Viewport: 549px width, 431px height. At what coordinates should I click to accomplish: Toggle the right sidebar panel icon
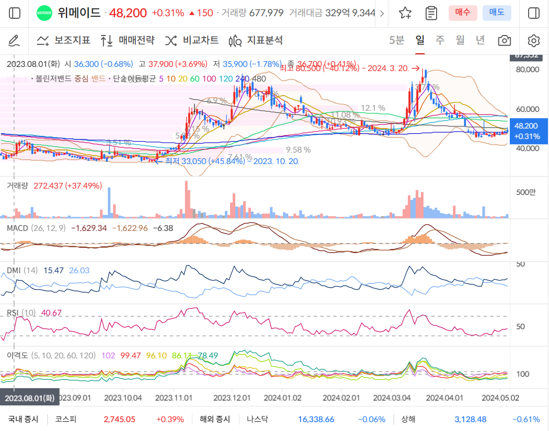(x=534, y=13)
